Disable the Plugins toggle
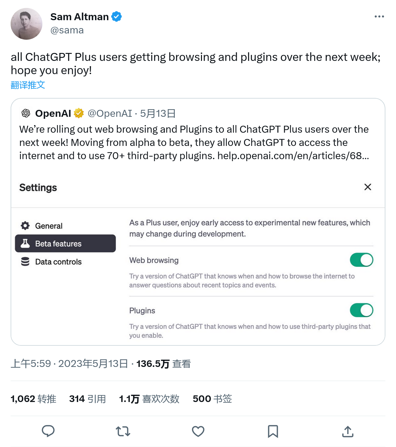Viewport: 396px width, 447px height. click(361, 310)
